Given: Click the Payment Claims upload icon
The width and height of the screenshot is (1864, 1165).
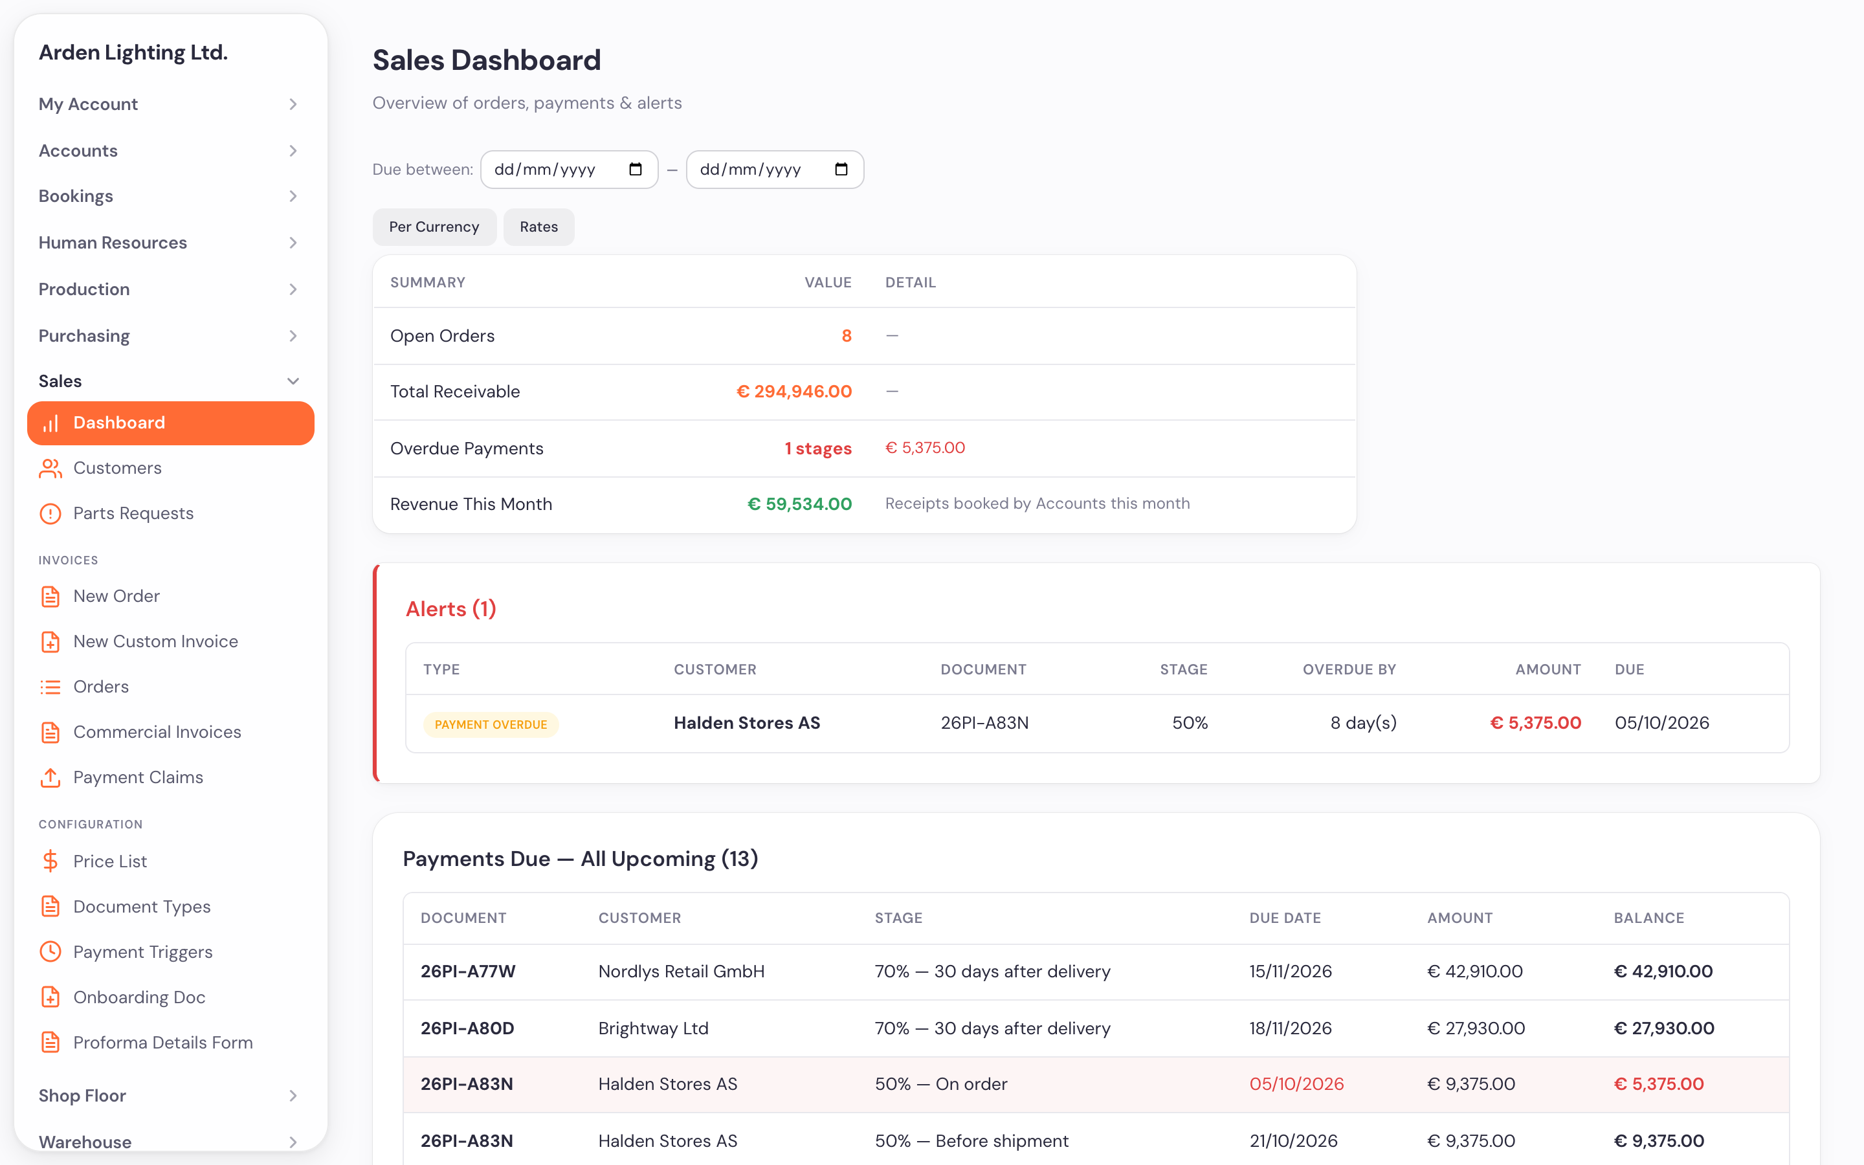Looking at the screenshot, I should click(51, 777).
